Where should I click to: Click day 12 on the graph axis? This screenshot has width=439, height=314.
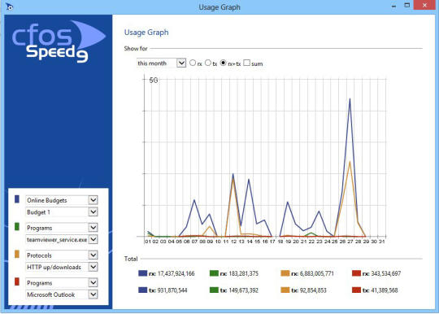(233, 242)
